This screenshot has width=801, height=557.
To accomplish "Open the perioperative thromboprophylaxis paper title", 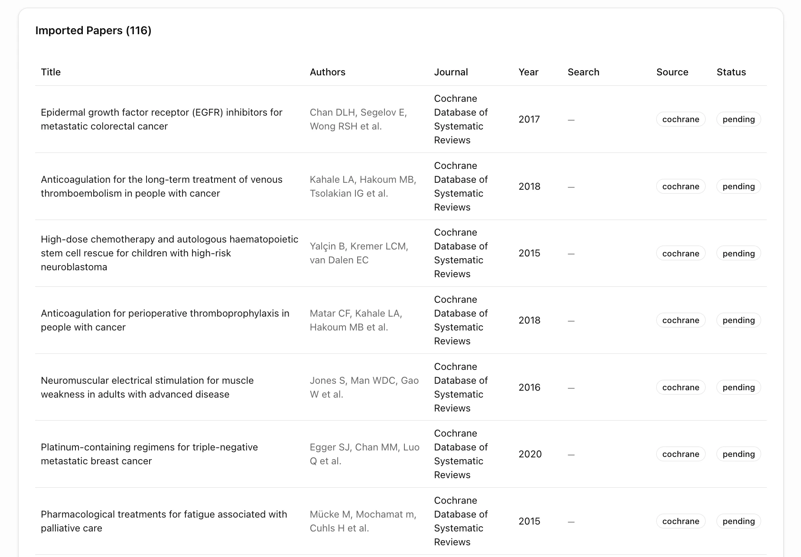I will click(x=165, y=320).
